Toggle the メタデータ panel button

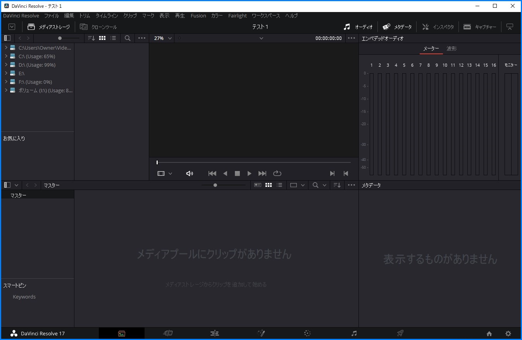tap(397, 27)
